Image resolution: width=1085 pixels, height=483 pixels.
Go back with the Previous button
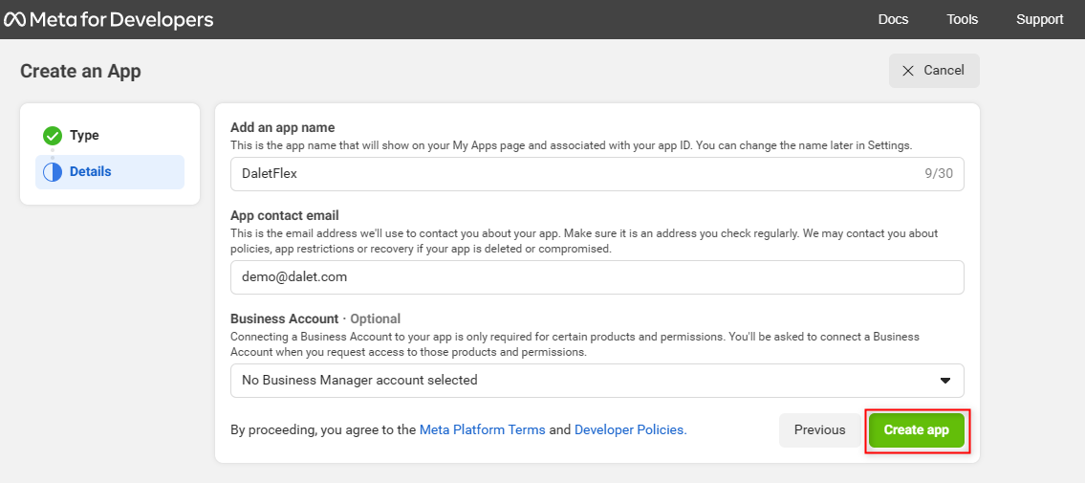(820, 429)
